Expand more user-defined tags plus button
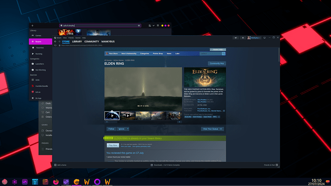The height and width of the screenshot is (186, 331). point(219,117)
